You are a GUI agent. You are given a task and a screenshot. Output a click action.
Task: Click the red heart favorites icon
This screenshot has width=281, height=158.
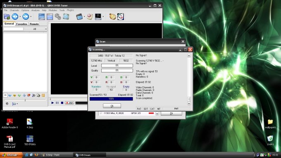pos(29,95)
